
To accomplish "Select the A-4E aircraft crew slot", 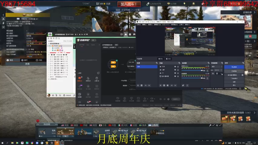I will [65, 133].
